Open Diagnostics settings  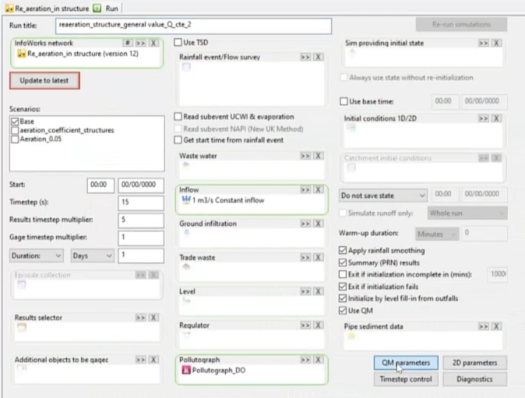pyautogui.click(x=475, y=379)
